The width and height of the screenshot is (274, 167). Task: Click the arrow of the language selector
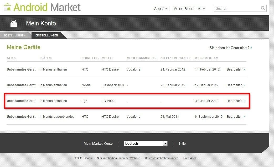(x=165, y=143)
